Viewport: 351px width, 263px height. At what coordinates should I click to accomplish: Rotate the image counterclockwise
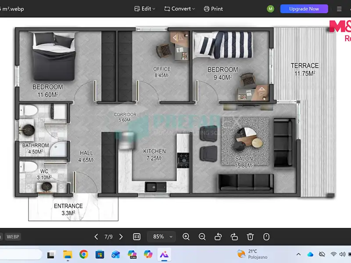(x=218, y=237)
